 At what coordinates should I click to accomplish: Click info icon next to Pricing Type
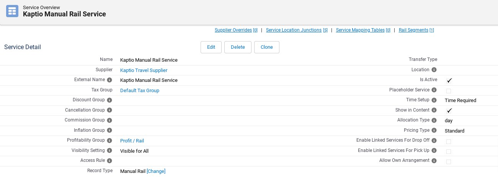[x=434, y=131]
